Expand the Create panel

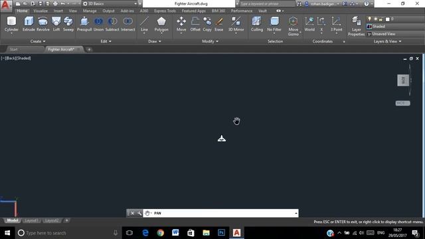[x=38, y=41]
